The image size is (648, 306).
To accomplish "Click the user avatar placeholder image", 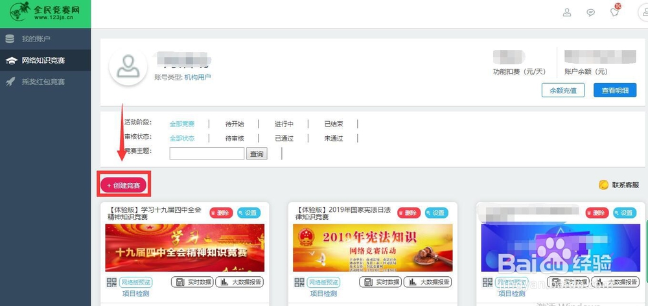I will 128,67.
